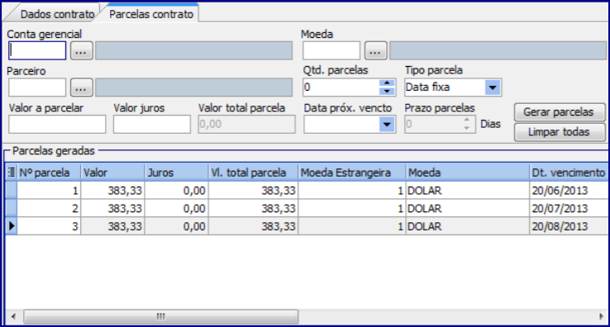
Task: Select row indicator for parcela 1
Action: (12, 191)
